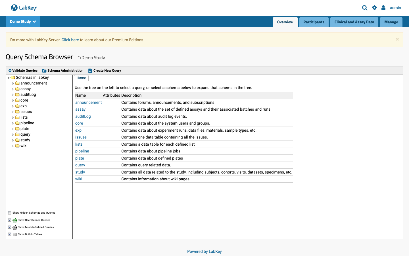This screenshot has width=409, height=256.
Task: Select the Schemas in labkey tree label
Action: click(x=32, y=77)
